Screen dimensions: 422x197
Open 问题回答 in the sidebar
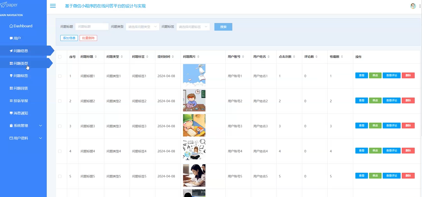[x=19, y=88]
